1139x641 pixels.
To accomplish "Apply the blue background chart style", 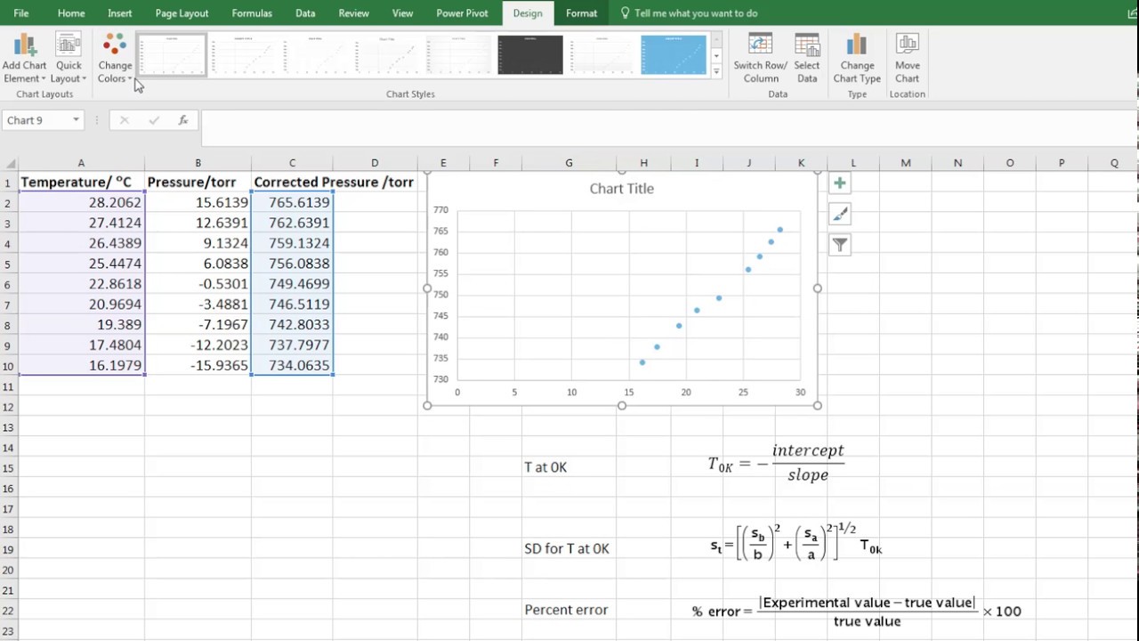I will [674, 55].
